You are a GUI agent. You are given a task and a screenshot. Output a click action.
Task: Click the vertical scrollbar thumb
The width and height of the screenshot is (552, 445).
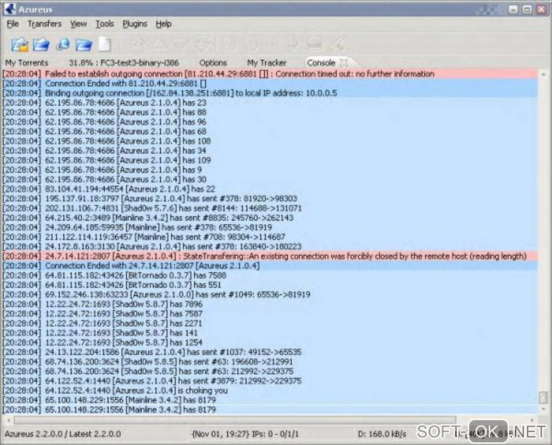[x=543, y=397]
